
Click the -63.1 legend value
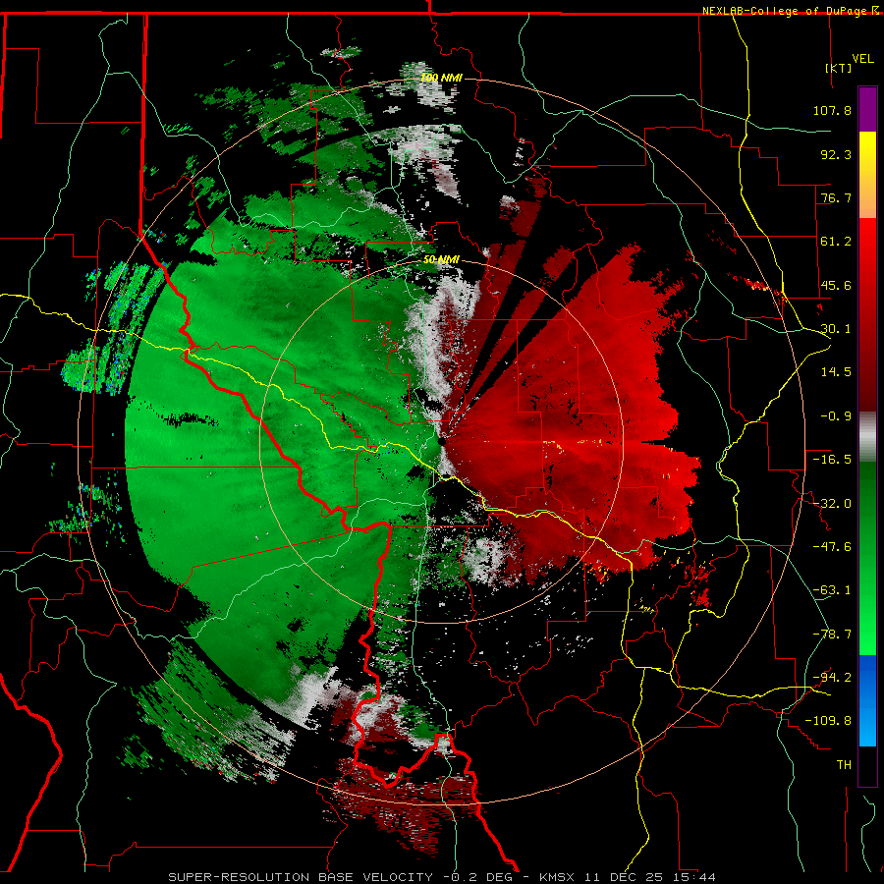[832, 590]
